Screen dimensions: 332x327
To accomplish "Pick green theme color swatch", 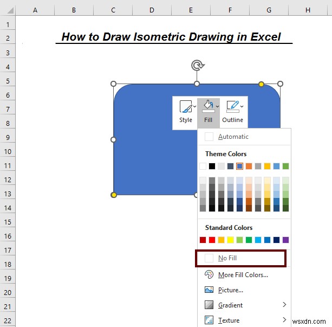I will pos(285,166).
